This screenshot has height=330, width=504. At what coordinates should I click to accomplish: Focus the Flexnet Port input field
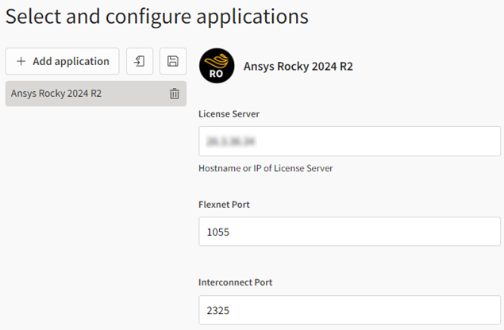click(349, 232)
